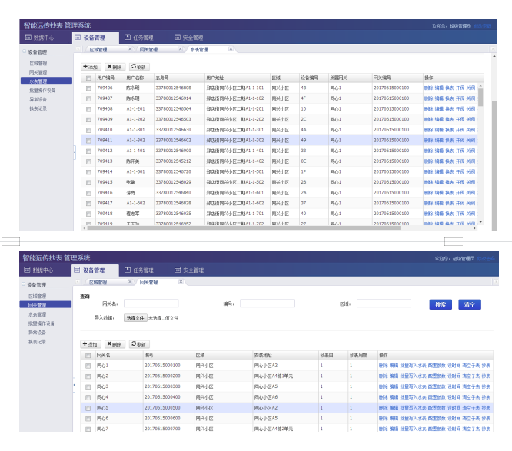512x451 pixels.
Task: Click 开阀 link in the row of user 709407
Action: (460, 98)
